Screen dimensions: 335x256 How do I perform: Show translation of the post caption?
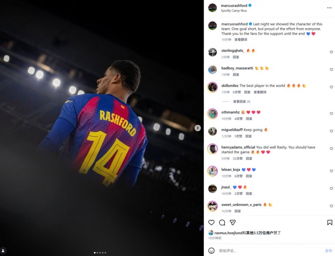(x=241, y=40)
